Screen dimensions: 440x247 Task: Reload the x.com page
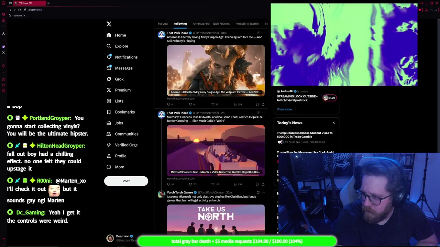pos(20,10)
